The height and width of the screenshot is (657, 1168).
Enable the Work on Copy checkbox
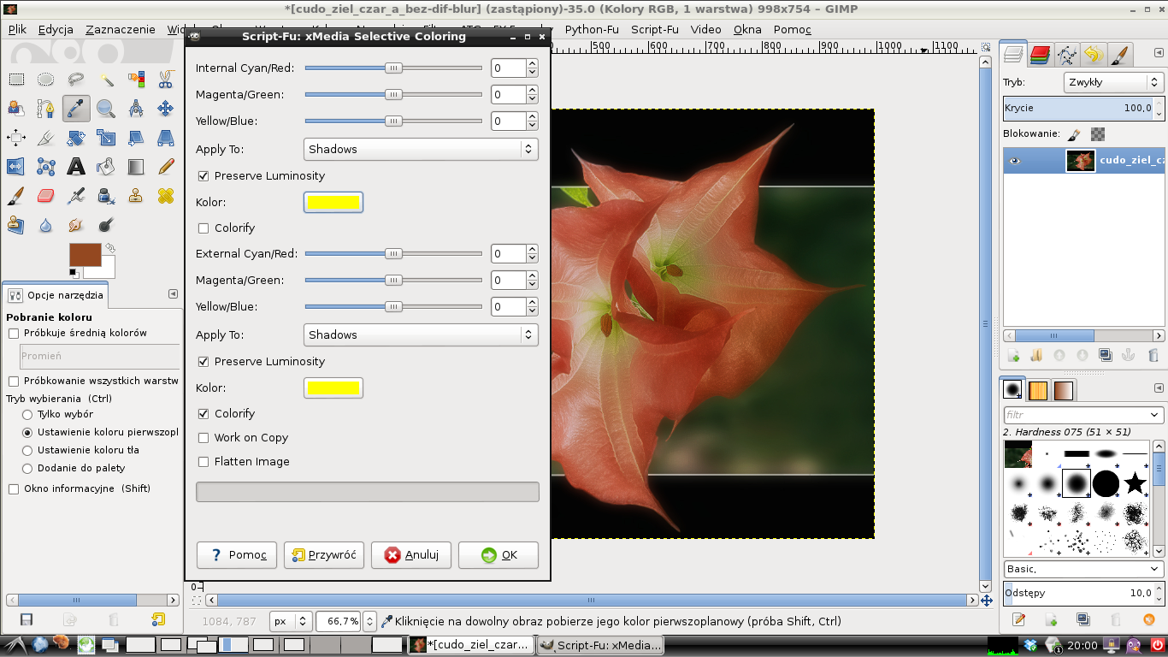(204, 438)
